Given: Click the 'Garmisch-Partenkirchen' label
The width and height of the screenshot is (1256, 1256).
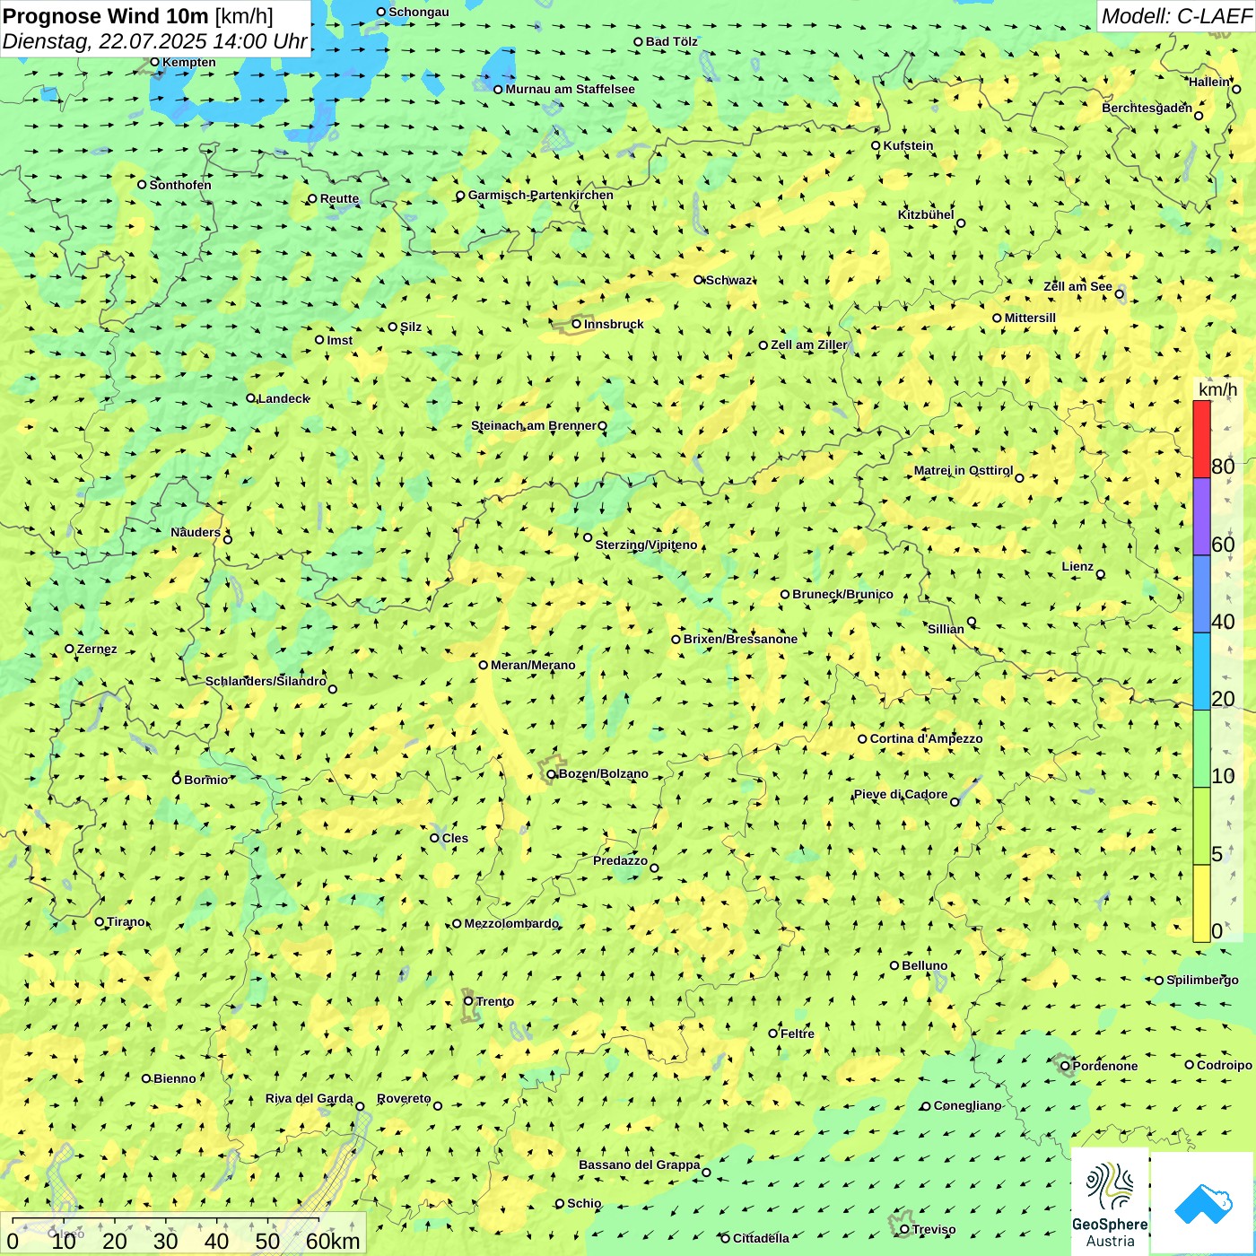Looking at the screenshot, I should click(x=541, y=195).
